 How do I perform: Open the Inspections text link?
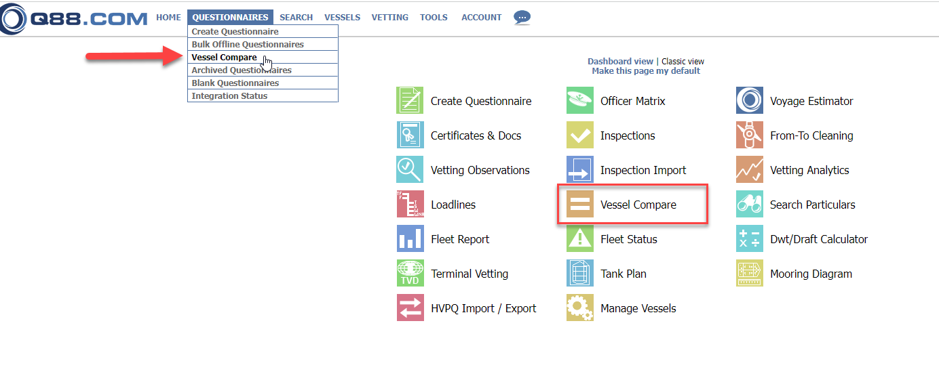click(x=628, y=135)
